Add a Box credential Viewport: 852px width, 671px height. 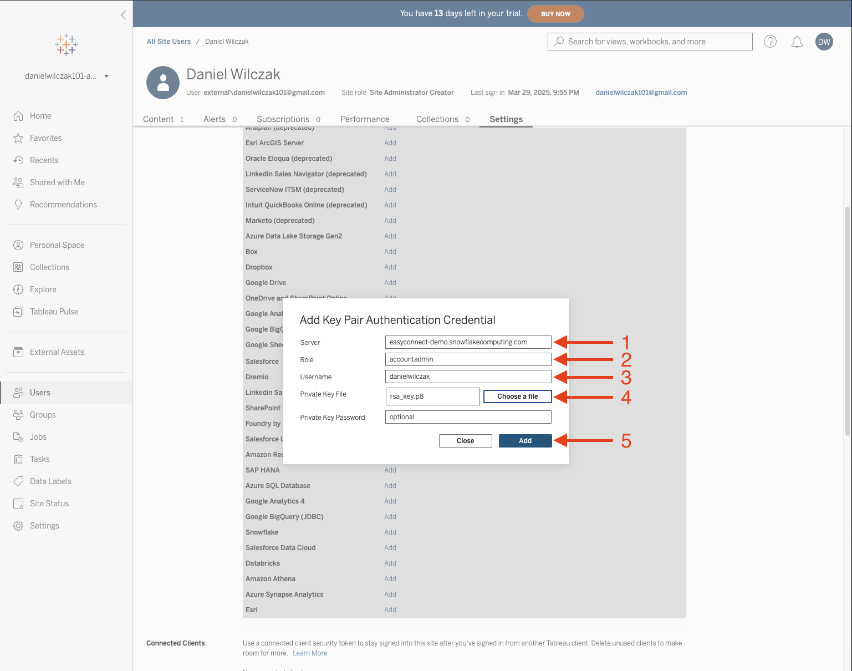[390, 252]
